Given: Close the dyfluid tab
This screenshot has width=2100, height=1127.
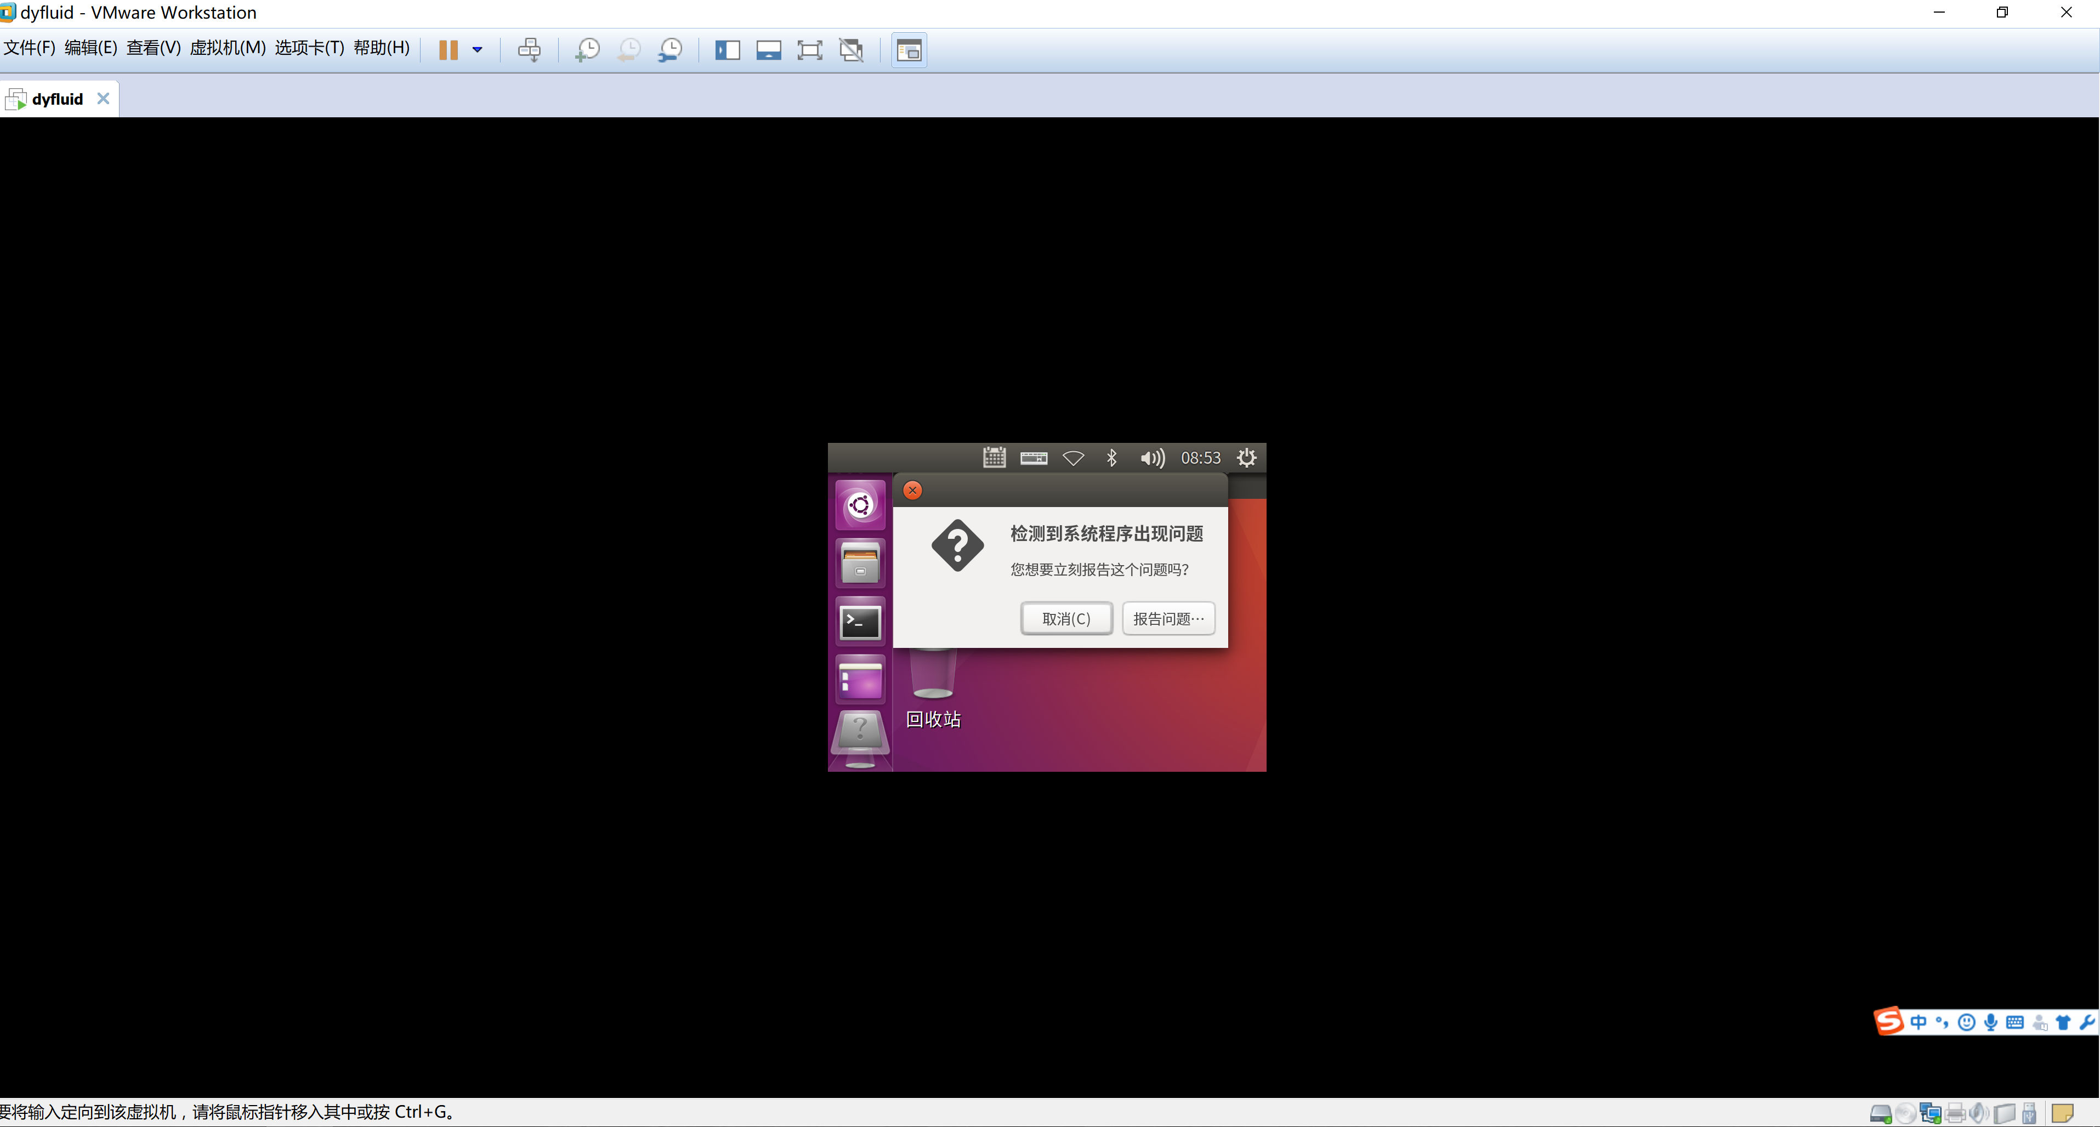Looking at the screenshot, I should (x=104, y=98).
